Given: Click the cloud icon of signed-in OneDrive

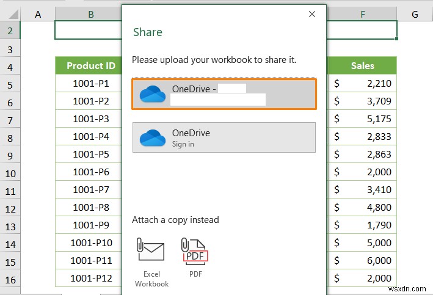Looking at the screenshot, I should pos(153,94).
